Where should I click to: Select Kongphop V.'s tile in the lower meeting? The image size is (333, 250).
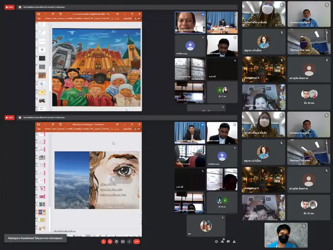(x=263, y=180)
